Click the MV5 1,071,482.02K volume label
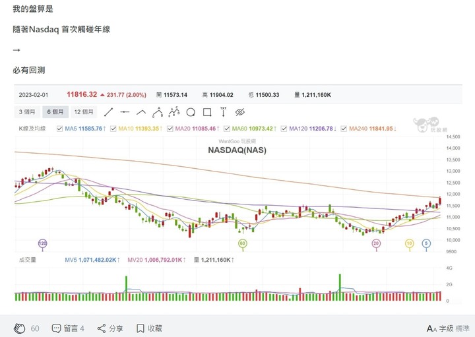 (x=92, y=260)
